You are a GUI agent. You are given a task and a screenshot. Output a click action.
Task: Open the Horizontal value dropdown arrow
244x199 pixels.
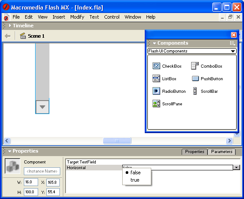(236, 167)
